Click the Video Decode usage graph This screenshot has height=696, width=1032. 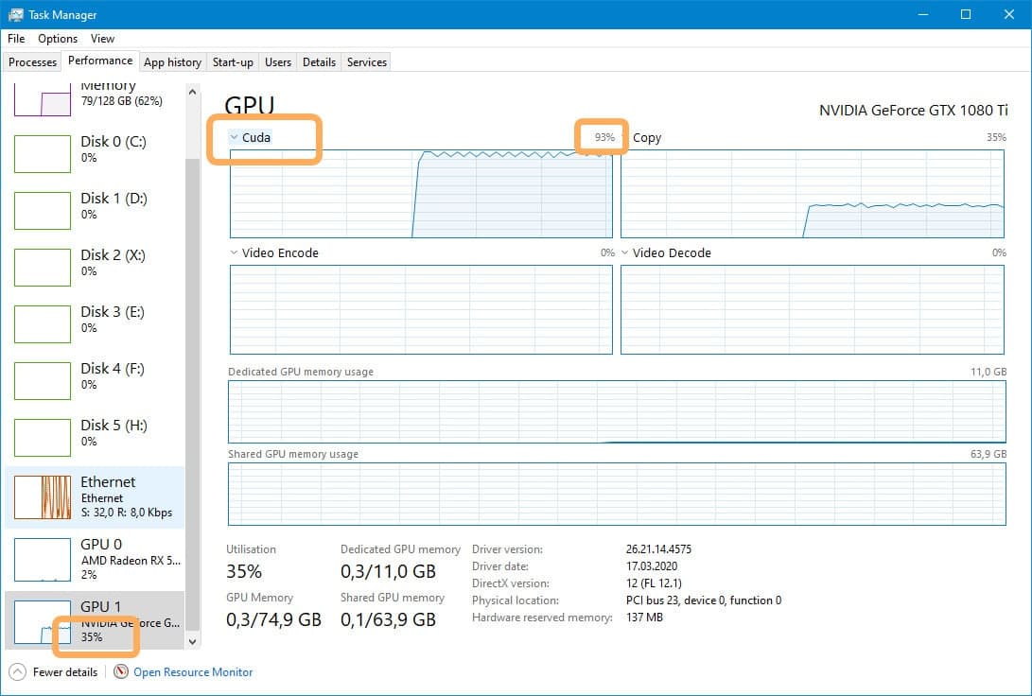pos(813,309)
